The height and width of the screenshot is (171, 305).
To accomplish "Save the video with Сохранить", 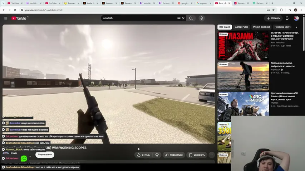I will click(x=197, y=155).
